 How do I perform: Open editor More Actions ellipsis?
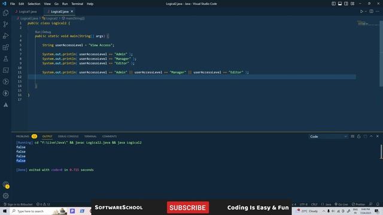click(x=378, y=11)
